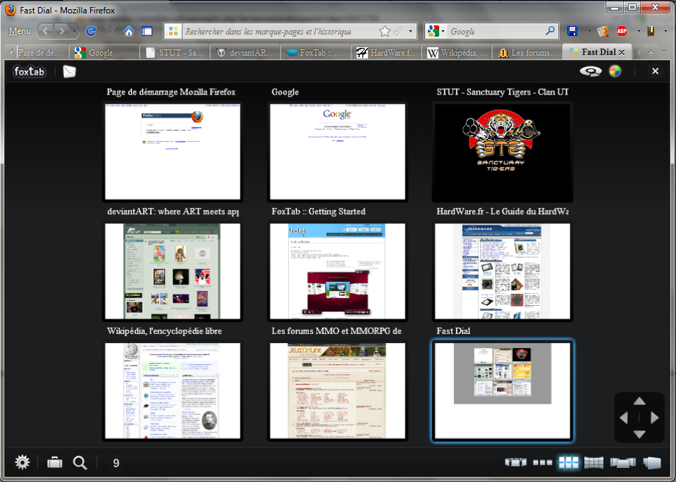The image size is (676, 482).
Task: Switch to the Google tab
Action: point(104,53)
